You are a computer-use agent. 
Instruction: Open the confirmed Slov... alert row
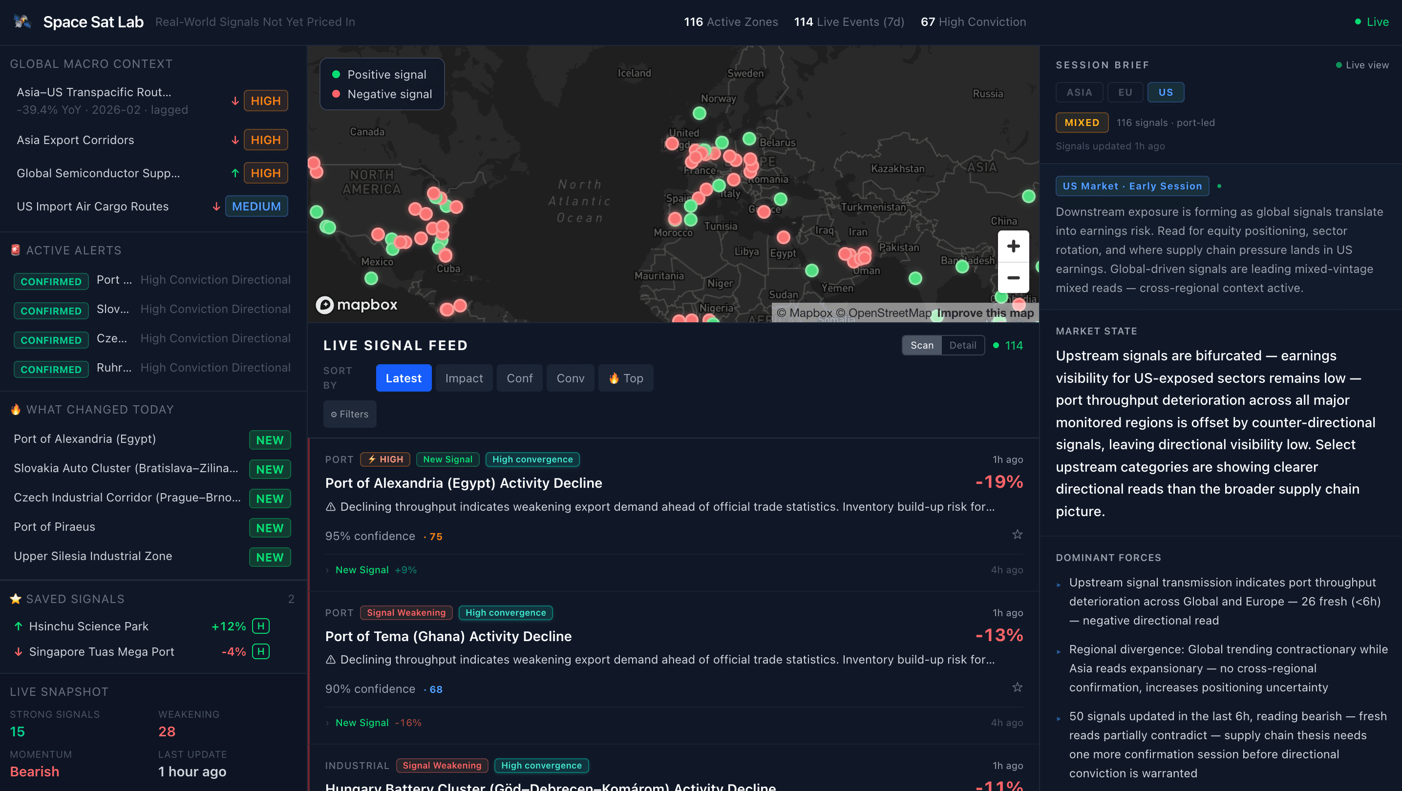(152, 310)
